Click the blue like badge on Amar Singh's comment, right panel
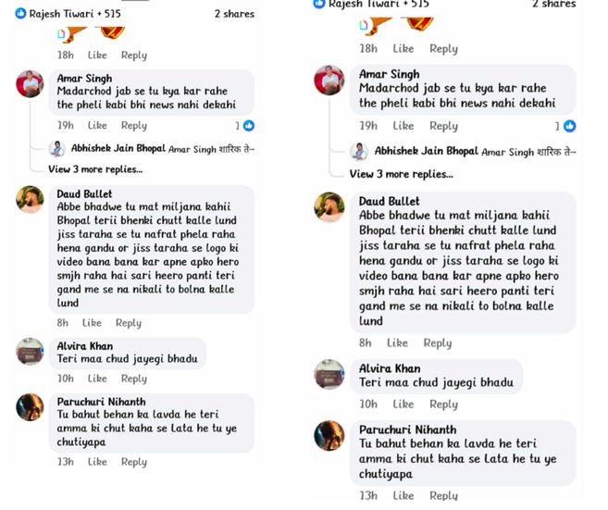The image size is (608, 510). coord(569,126)
